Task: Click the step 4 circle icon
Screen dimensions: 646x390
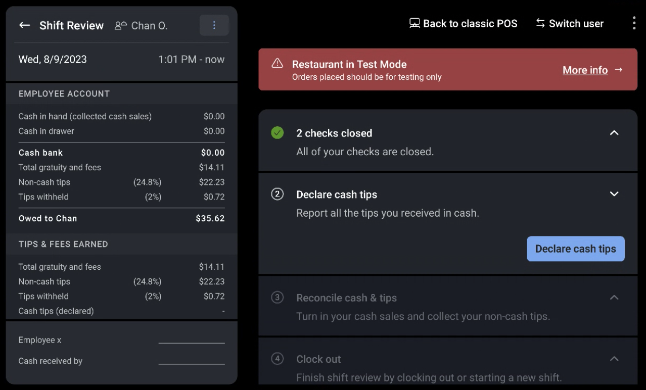Action: coord(277,359)
